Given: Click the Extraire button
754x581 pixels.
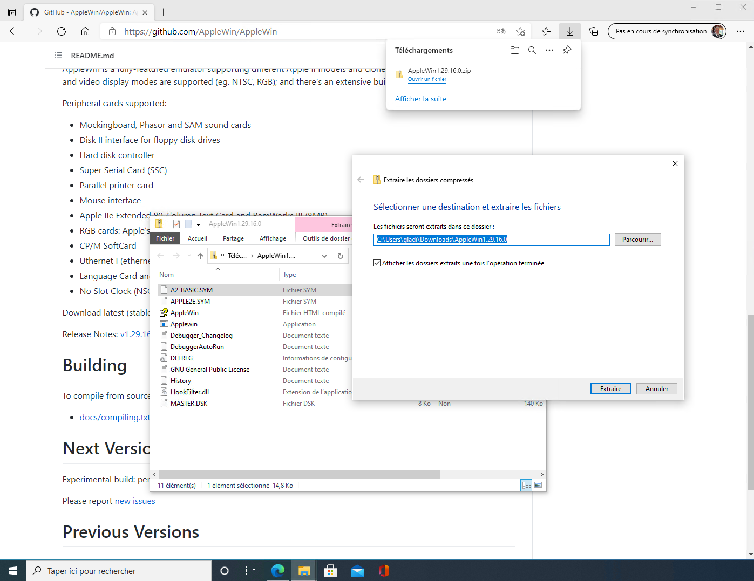Looking at the screenshot, I should tap(610, 388).
